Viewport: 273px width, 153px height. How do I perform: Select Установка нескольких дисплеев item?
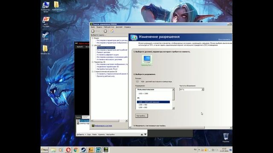(109, 59)
